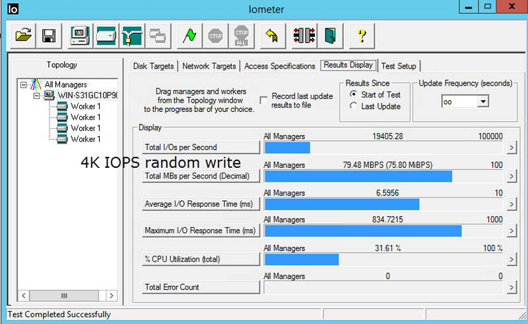This screenshot has height=324, width=528.
Task: Open About help question mark icon
Action: [x=362, y=36]
